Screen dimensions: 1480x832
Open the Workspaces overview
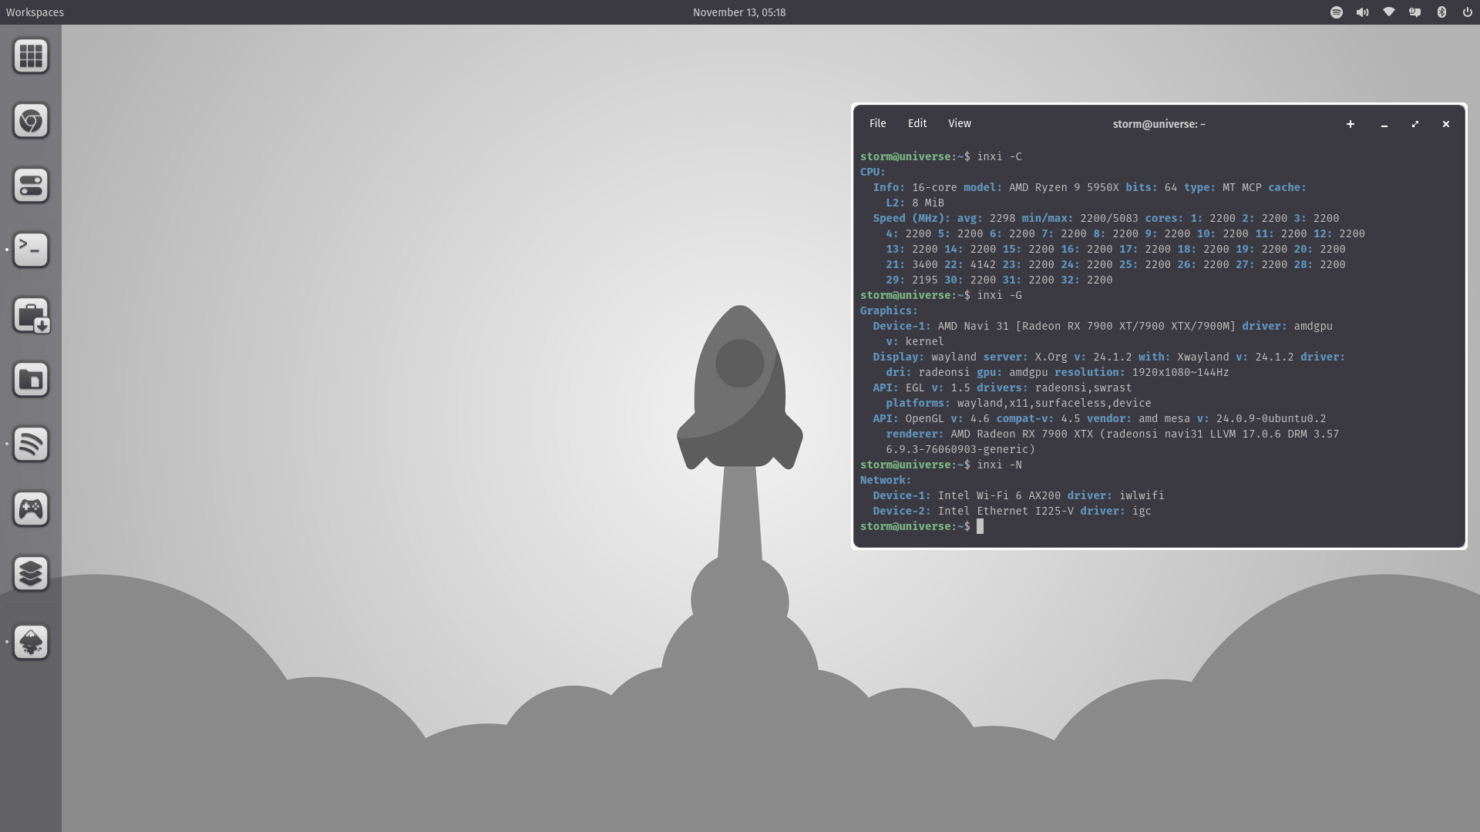[35, 12]
